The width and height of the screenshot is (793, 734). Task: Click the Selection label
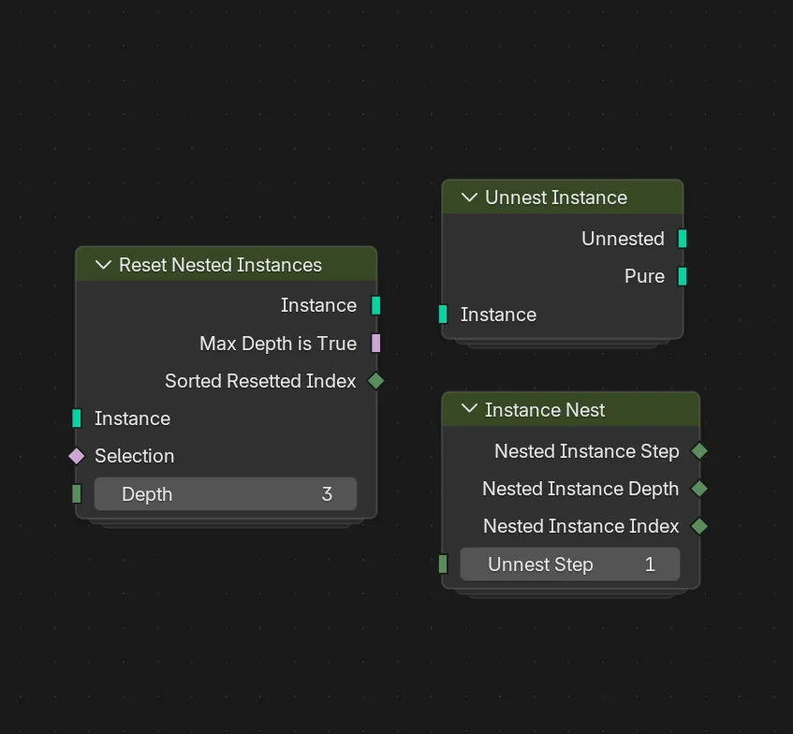click(135, 456)
